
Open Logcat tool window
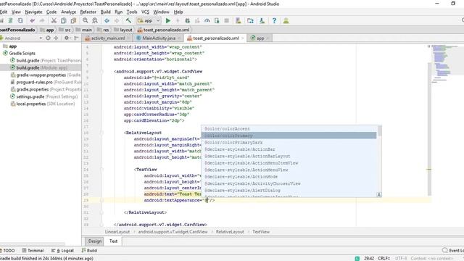coord(63,250)
